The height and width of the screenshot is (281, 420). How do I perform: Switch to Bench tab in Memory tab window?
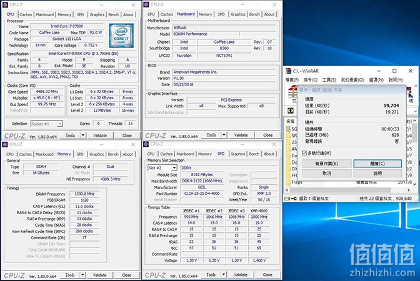coord(113,154)
